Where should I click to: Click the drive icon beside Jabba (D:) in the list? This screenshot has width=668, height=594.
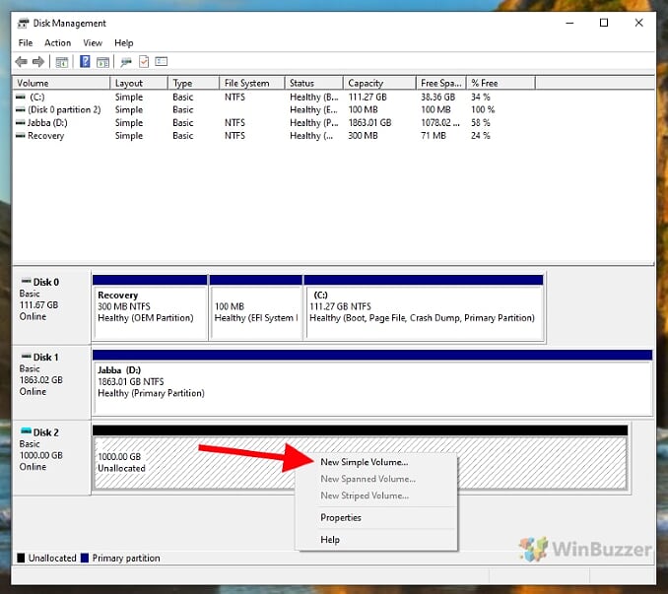coord(21,122)
